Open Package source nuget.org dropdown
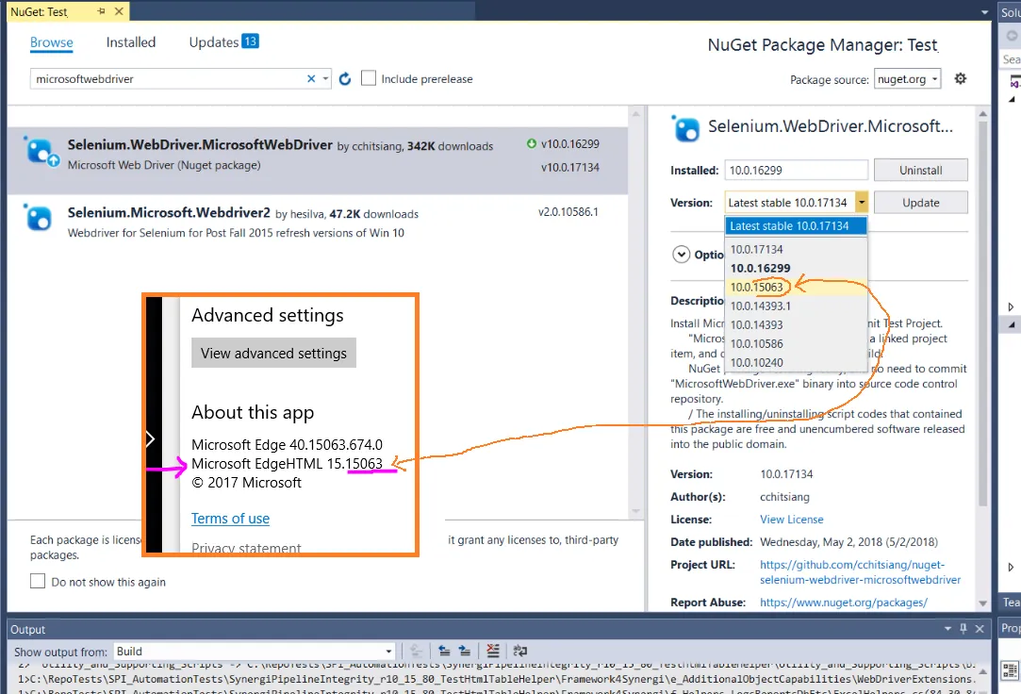The width and height of the screenshot is (1021, 694). pyautogui.click(x=907, y=79)
